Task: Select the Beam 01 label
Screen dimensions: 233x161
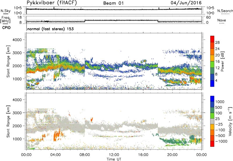Action: [113, 3]
